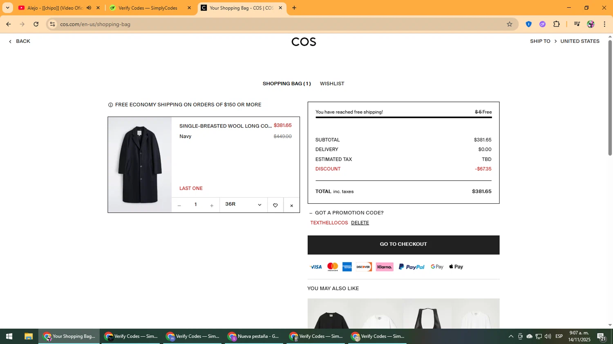Click the PayPal logo
Screen dimensions: 613x344
[x=412, y=267]
